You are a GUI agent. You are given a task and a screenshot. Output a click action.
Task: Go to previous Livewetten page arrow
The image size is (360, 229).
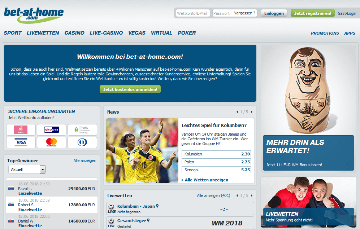click(x=237, y=195)
